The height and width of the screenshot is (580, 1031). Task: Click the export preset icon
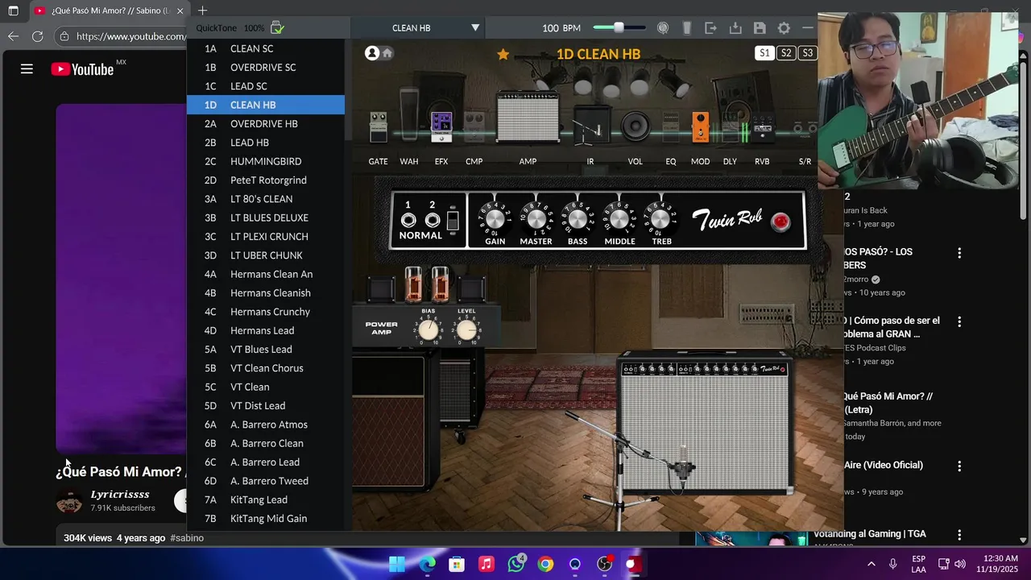(710, 28)
